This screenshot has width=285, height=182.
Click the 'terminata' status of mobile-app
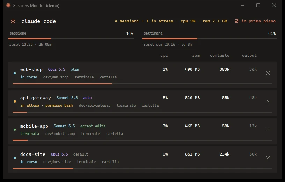(30, 134)
